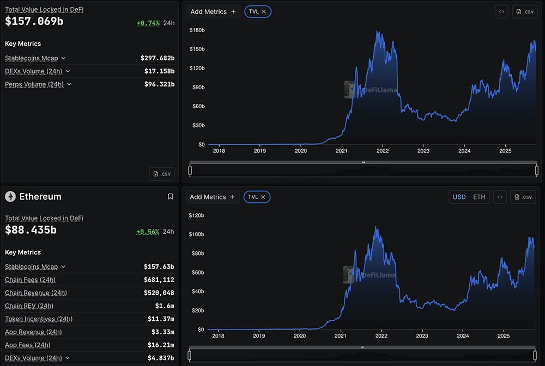Viewport: 545px width, 366px height.
Task: Open Add Metrics on the top DeFi chart
Action: tap(213, 11)
